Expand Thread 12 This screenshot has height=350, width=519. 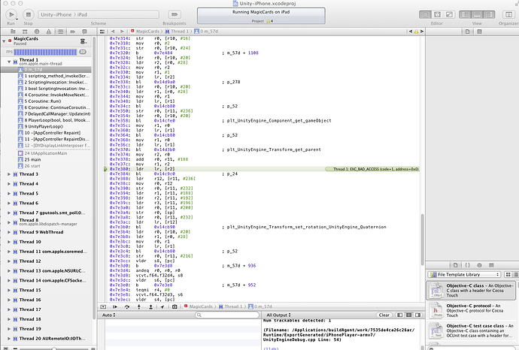point(9,261)
